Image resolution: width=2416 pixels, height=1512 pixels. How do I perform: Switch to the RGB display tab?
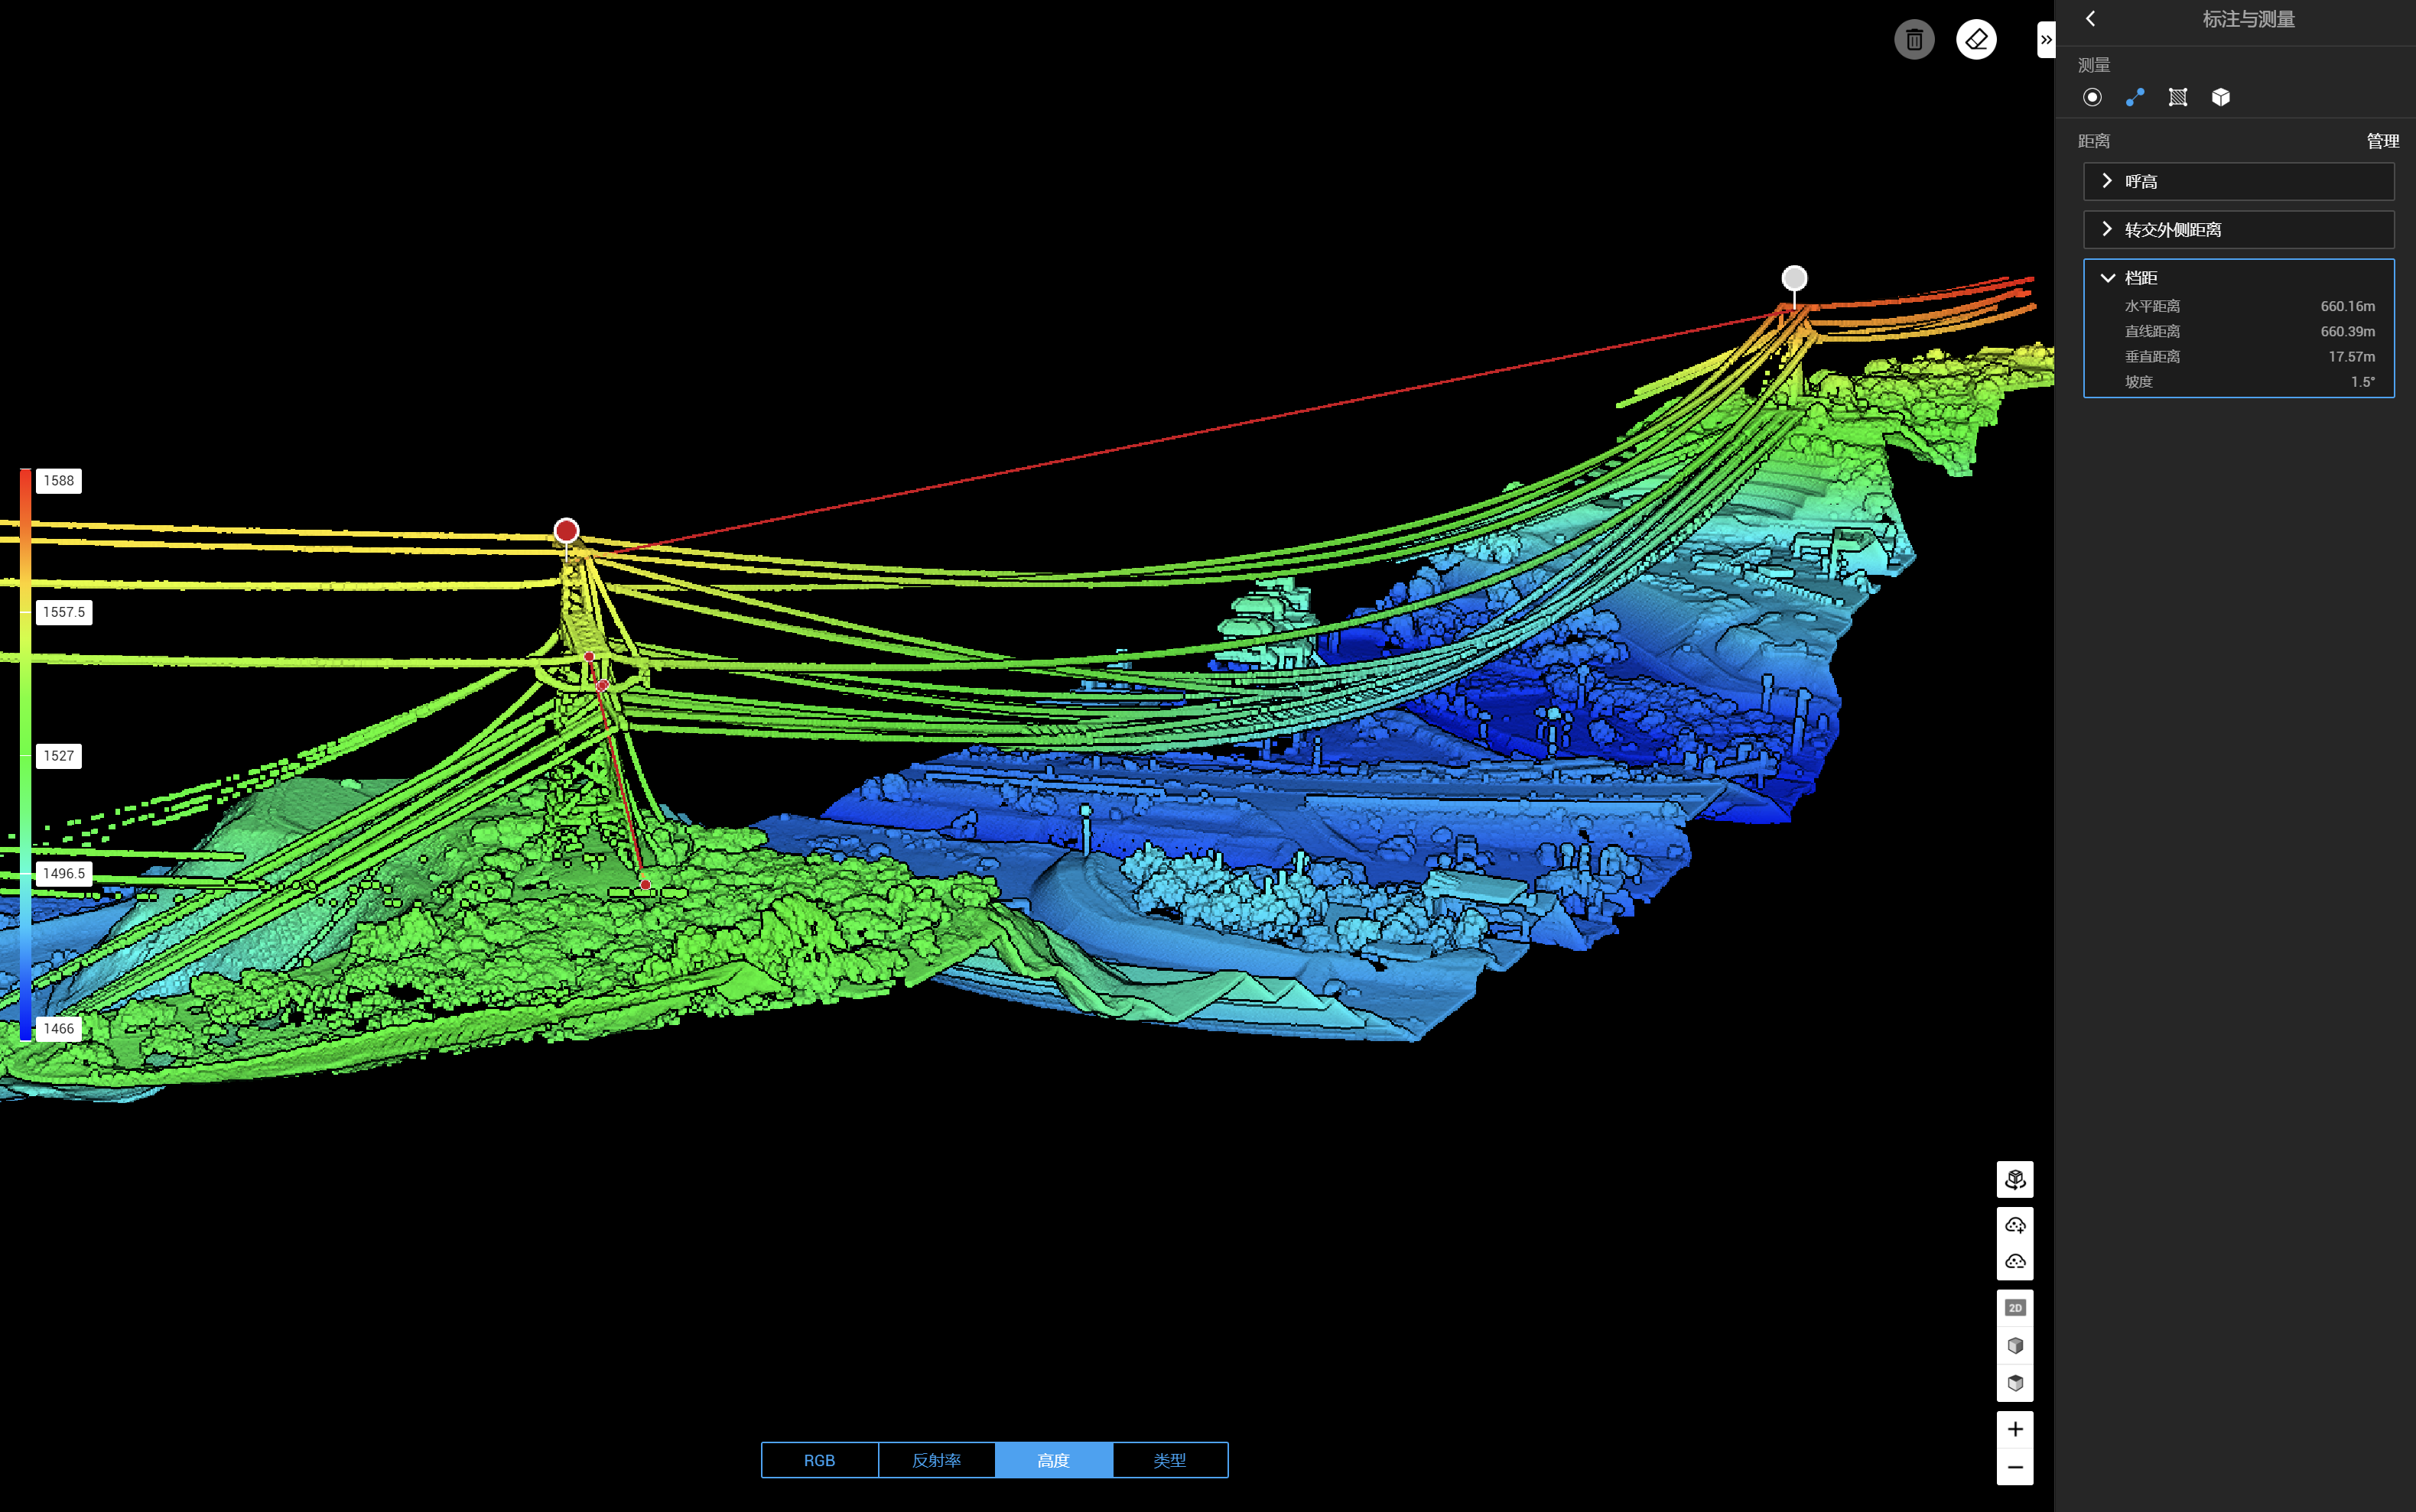(x=819, y=1460)
